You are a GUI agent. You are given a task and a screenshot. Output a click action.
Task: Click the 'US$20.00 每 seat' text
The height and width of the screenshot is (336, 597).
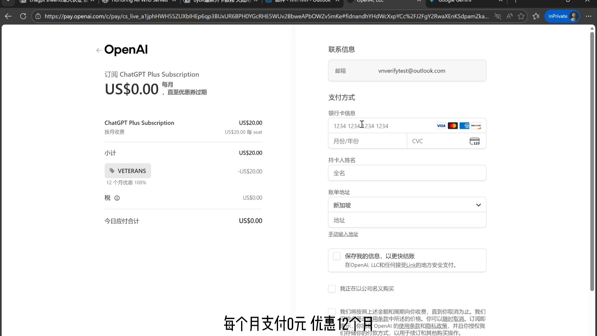[x=243, y=132]
